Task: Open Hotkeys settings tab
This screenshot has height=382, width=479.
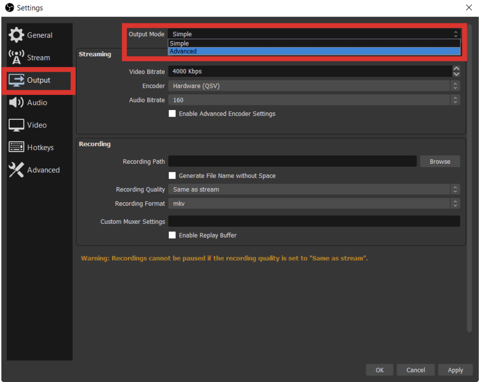Action: (40, 147)
